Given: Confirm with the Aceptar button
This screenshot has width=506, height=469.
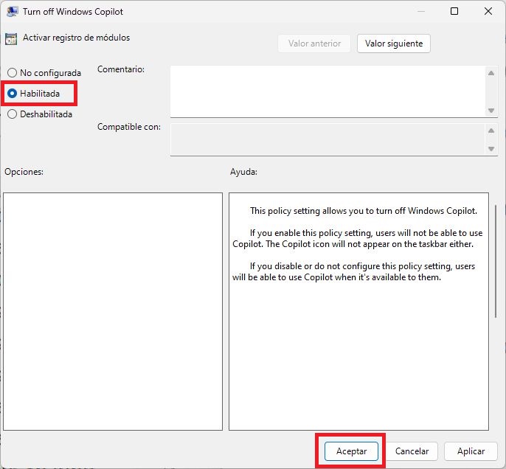Looking at the screenshot, I should click(351, 451).
